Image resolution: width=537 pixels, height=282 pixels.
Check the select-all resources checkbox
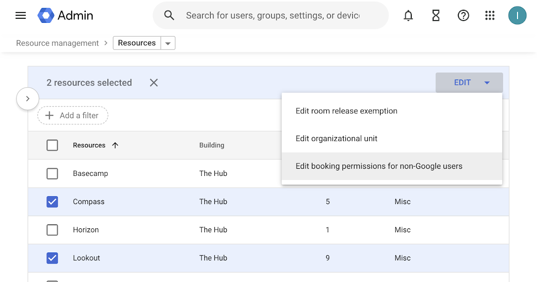coord(52,145)
